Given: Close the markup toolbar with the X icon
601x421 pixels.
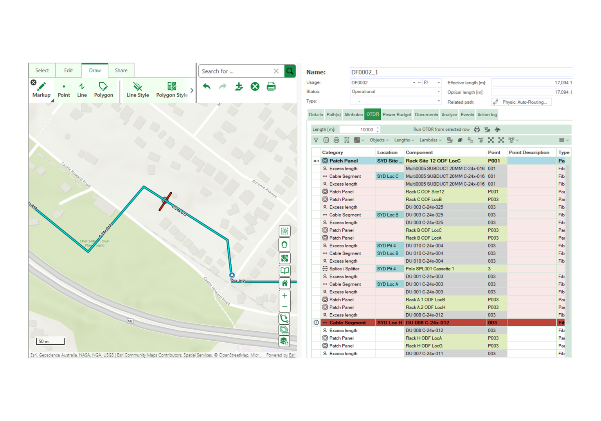Looking at the screenshot, I should point(34,83).
